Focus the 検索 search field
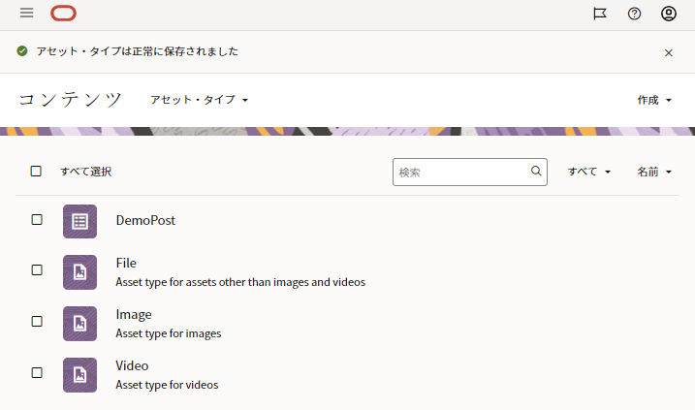 click(470, 172)
